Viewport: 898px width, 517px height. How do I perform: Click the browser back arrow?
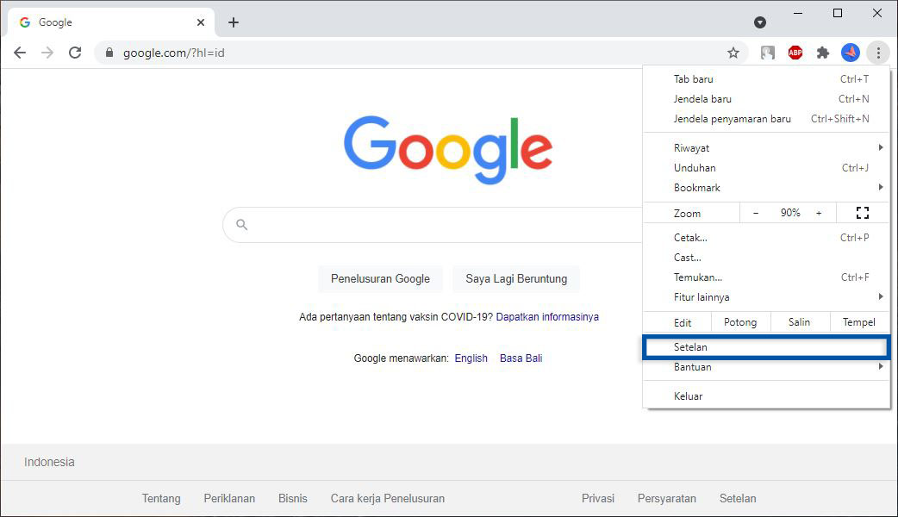coord(19,53)
